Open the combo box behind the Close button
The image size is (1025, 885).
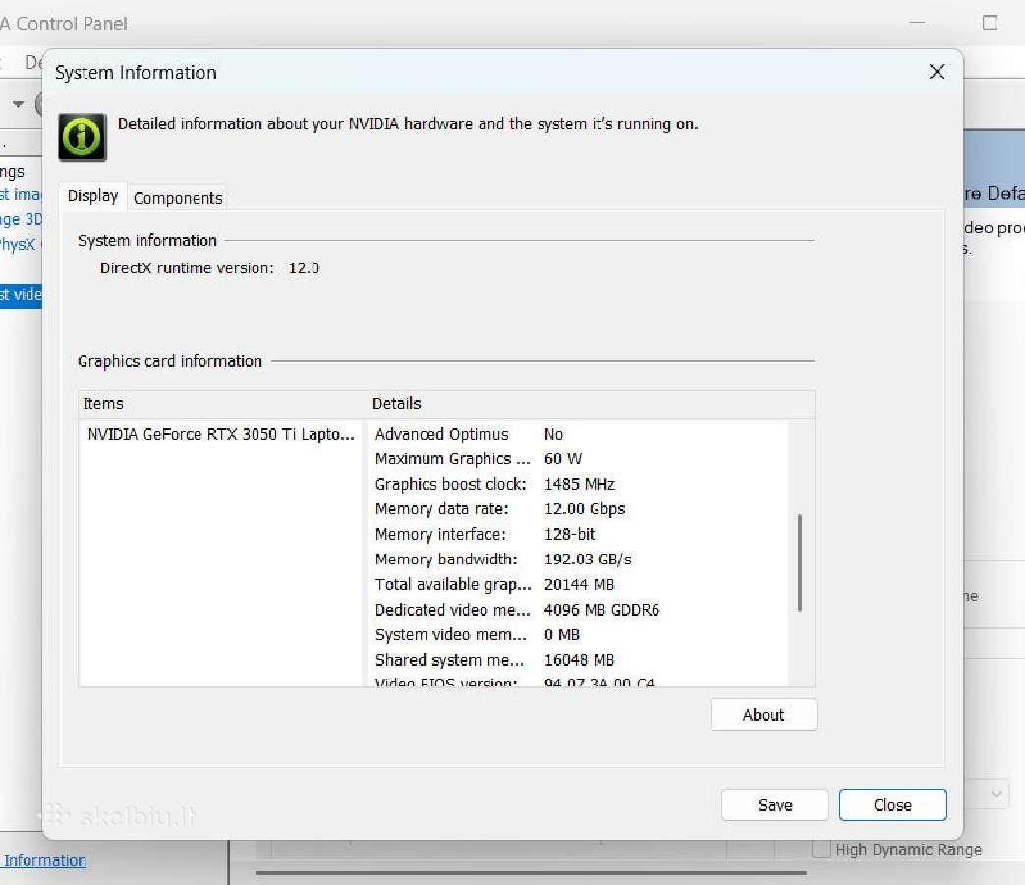coord(989,795)
